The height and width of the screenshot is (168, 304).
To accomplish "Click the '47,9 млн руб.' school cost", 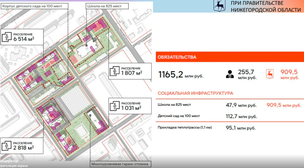I will [x=241, y=105].
